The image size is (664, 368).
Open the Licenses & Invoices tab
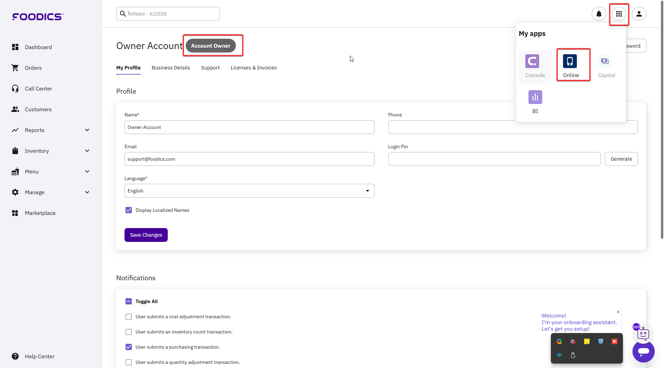[x=253, y=68]
